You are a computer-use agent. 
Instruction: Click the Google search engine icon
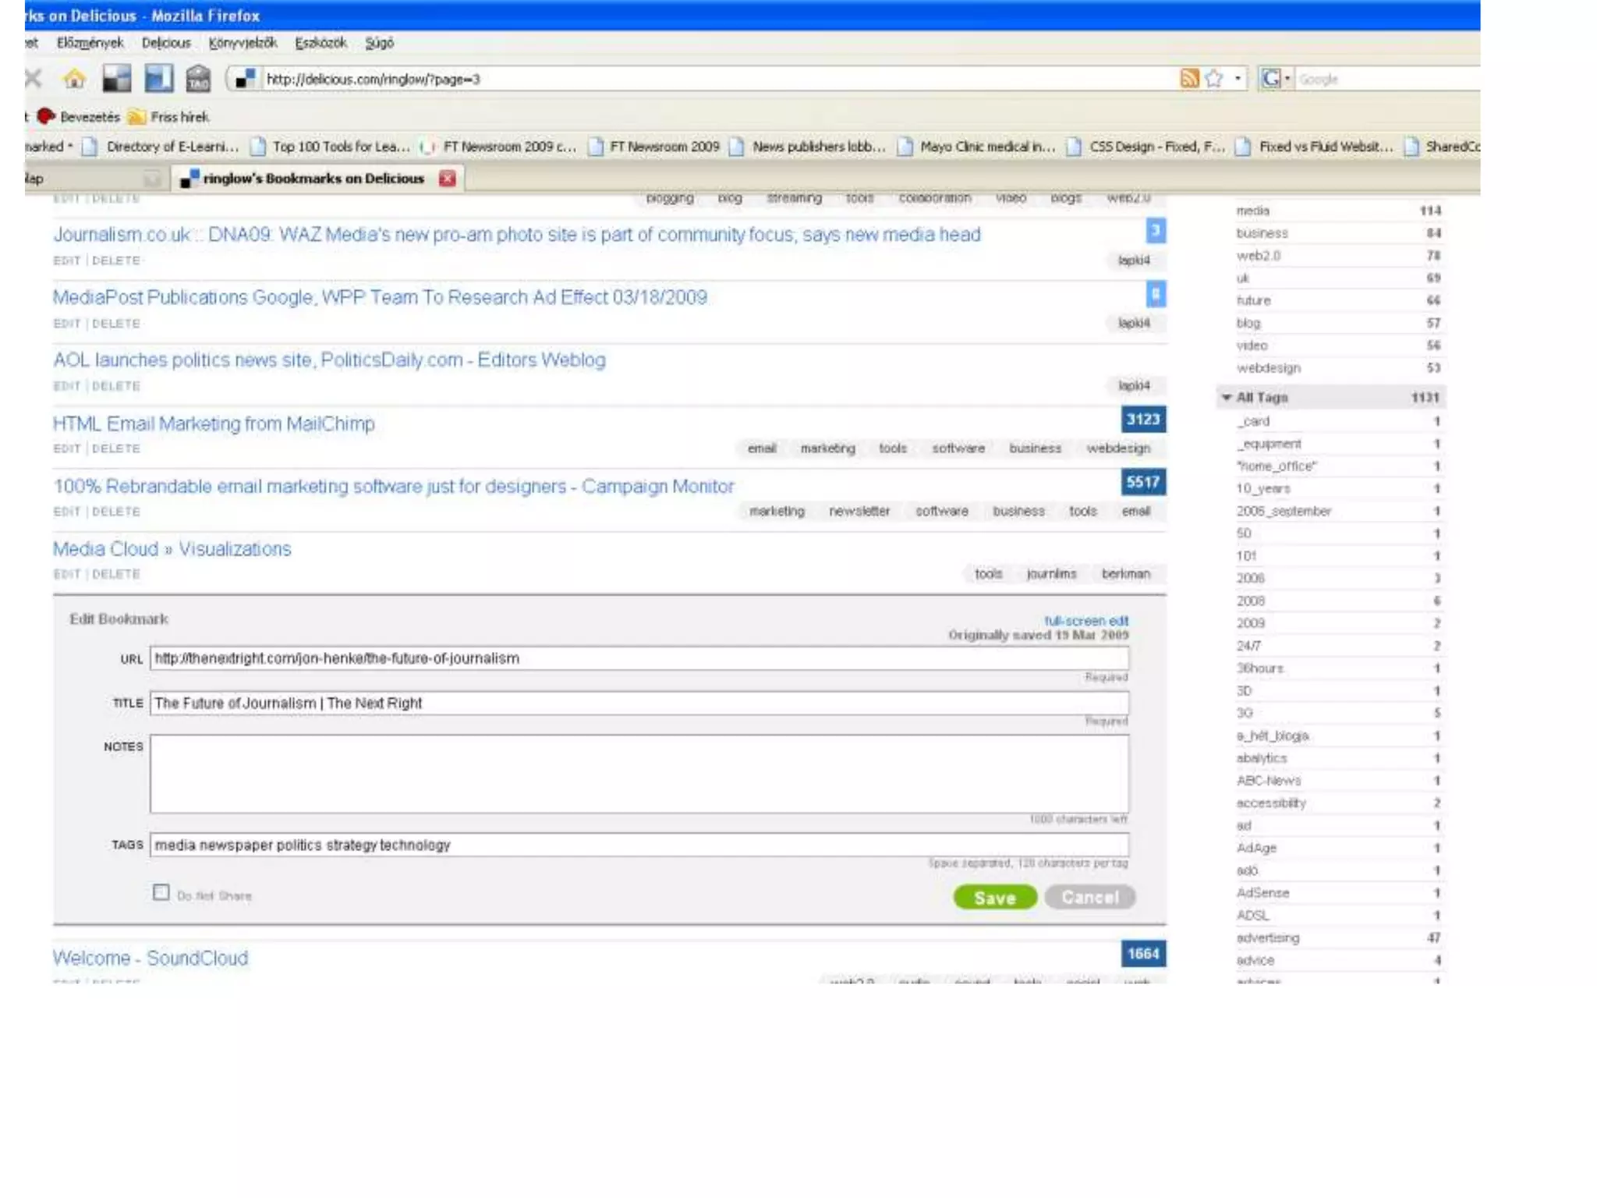(1270, 79)
